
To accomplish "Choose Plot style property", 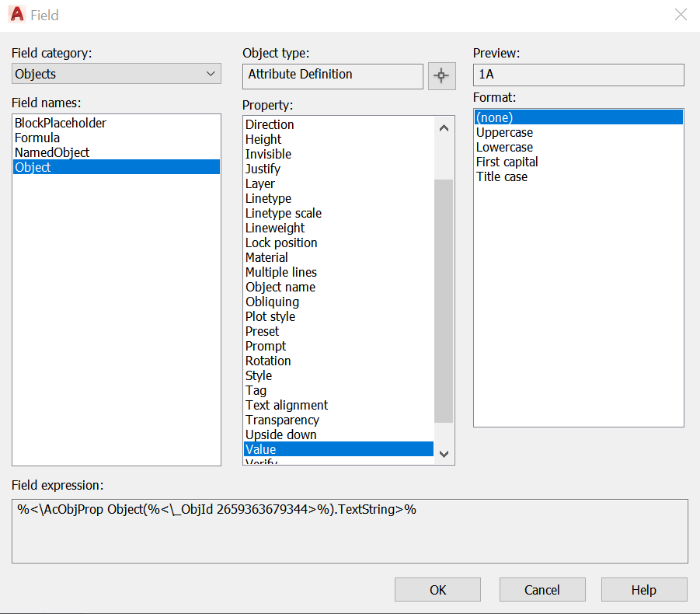I will click(339, 316).
